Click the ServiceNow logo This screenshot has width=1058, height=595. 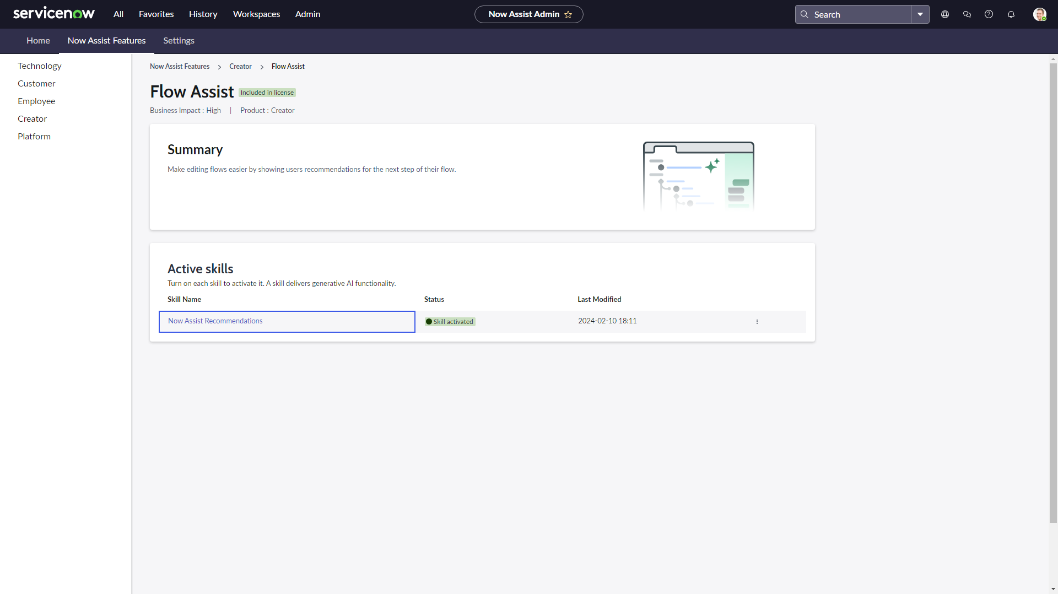tap(53, 13)
